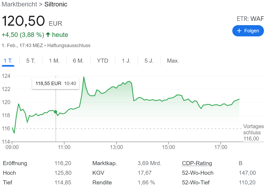Open the Haftungsausschluss disclaimer link
Viewport: 272px width, 190px height.
(x=69, y=45)
